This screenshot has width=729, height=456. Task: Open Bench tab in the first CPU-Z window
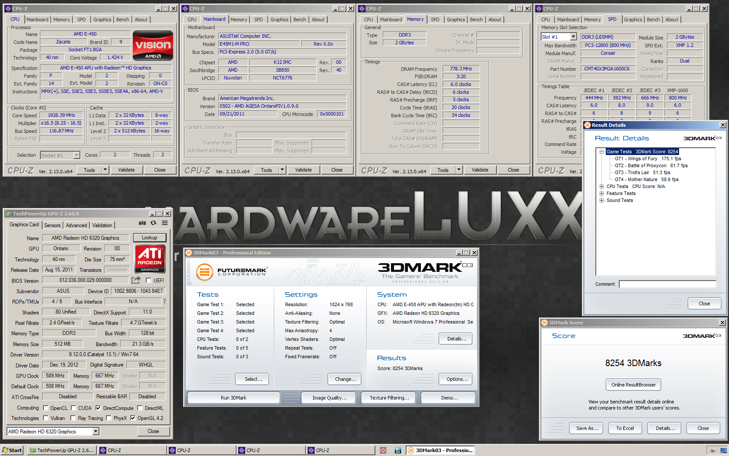123,20
